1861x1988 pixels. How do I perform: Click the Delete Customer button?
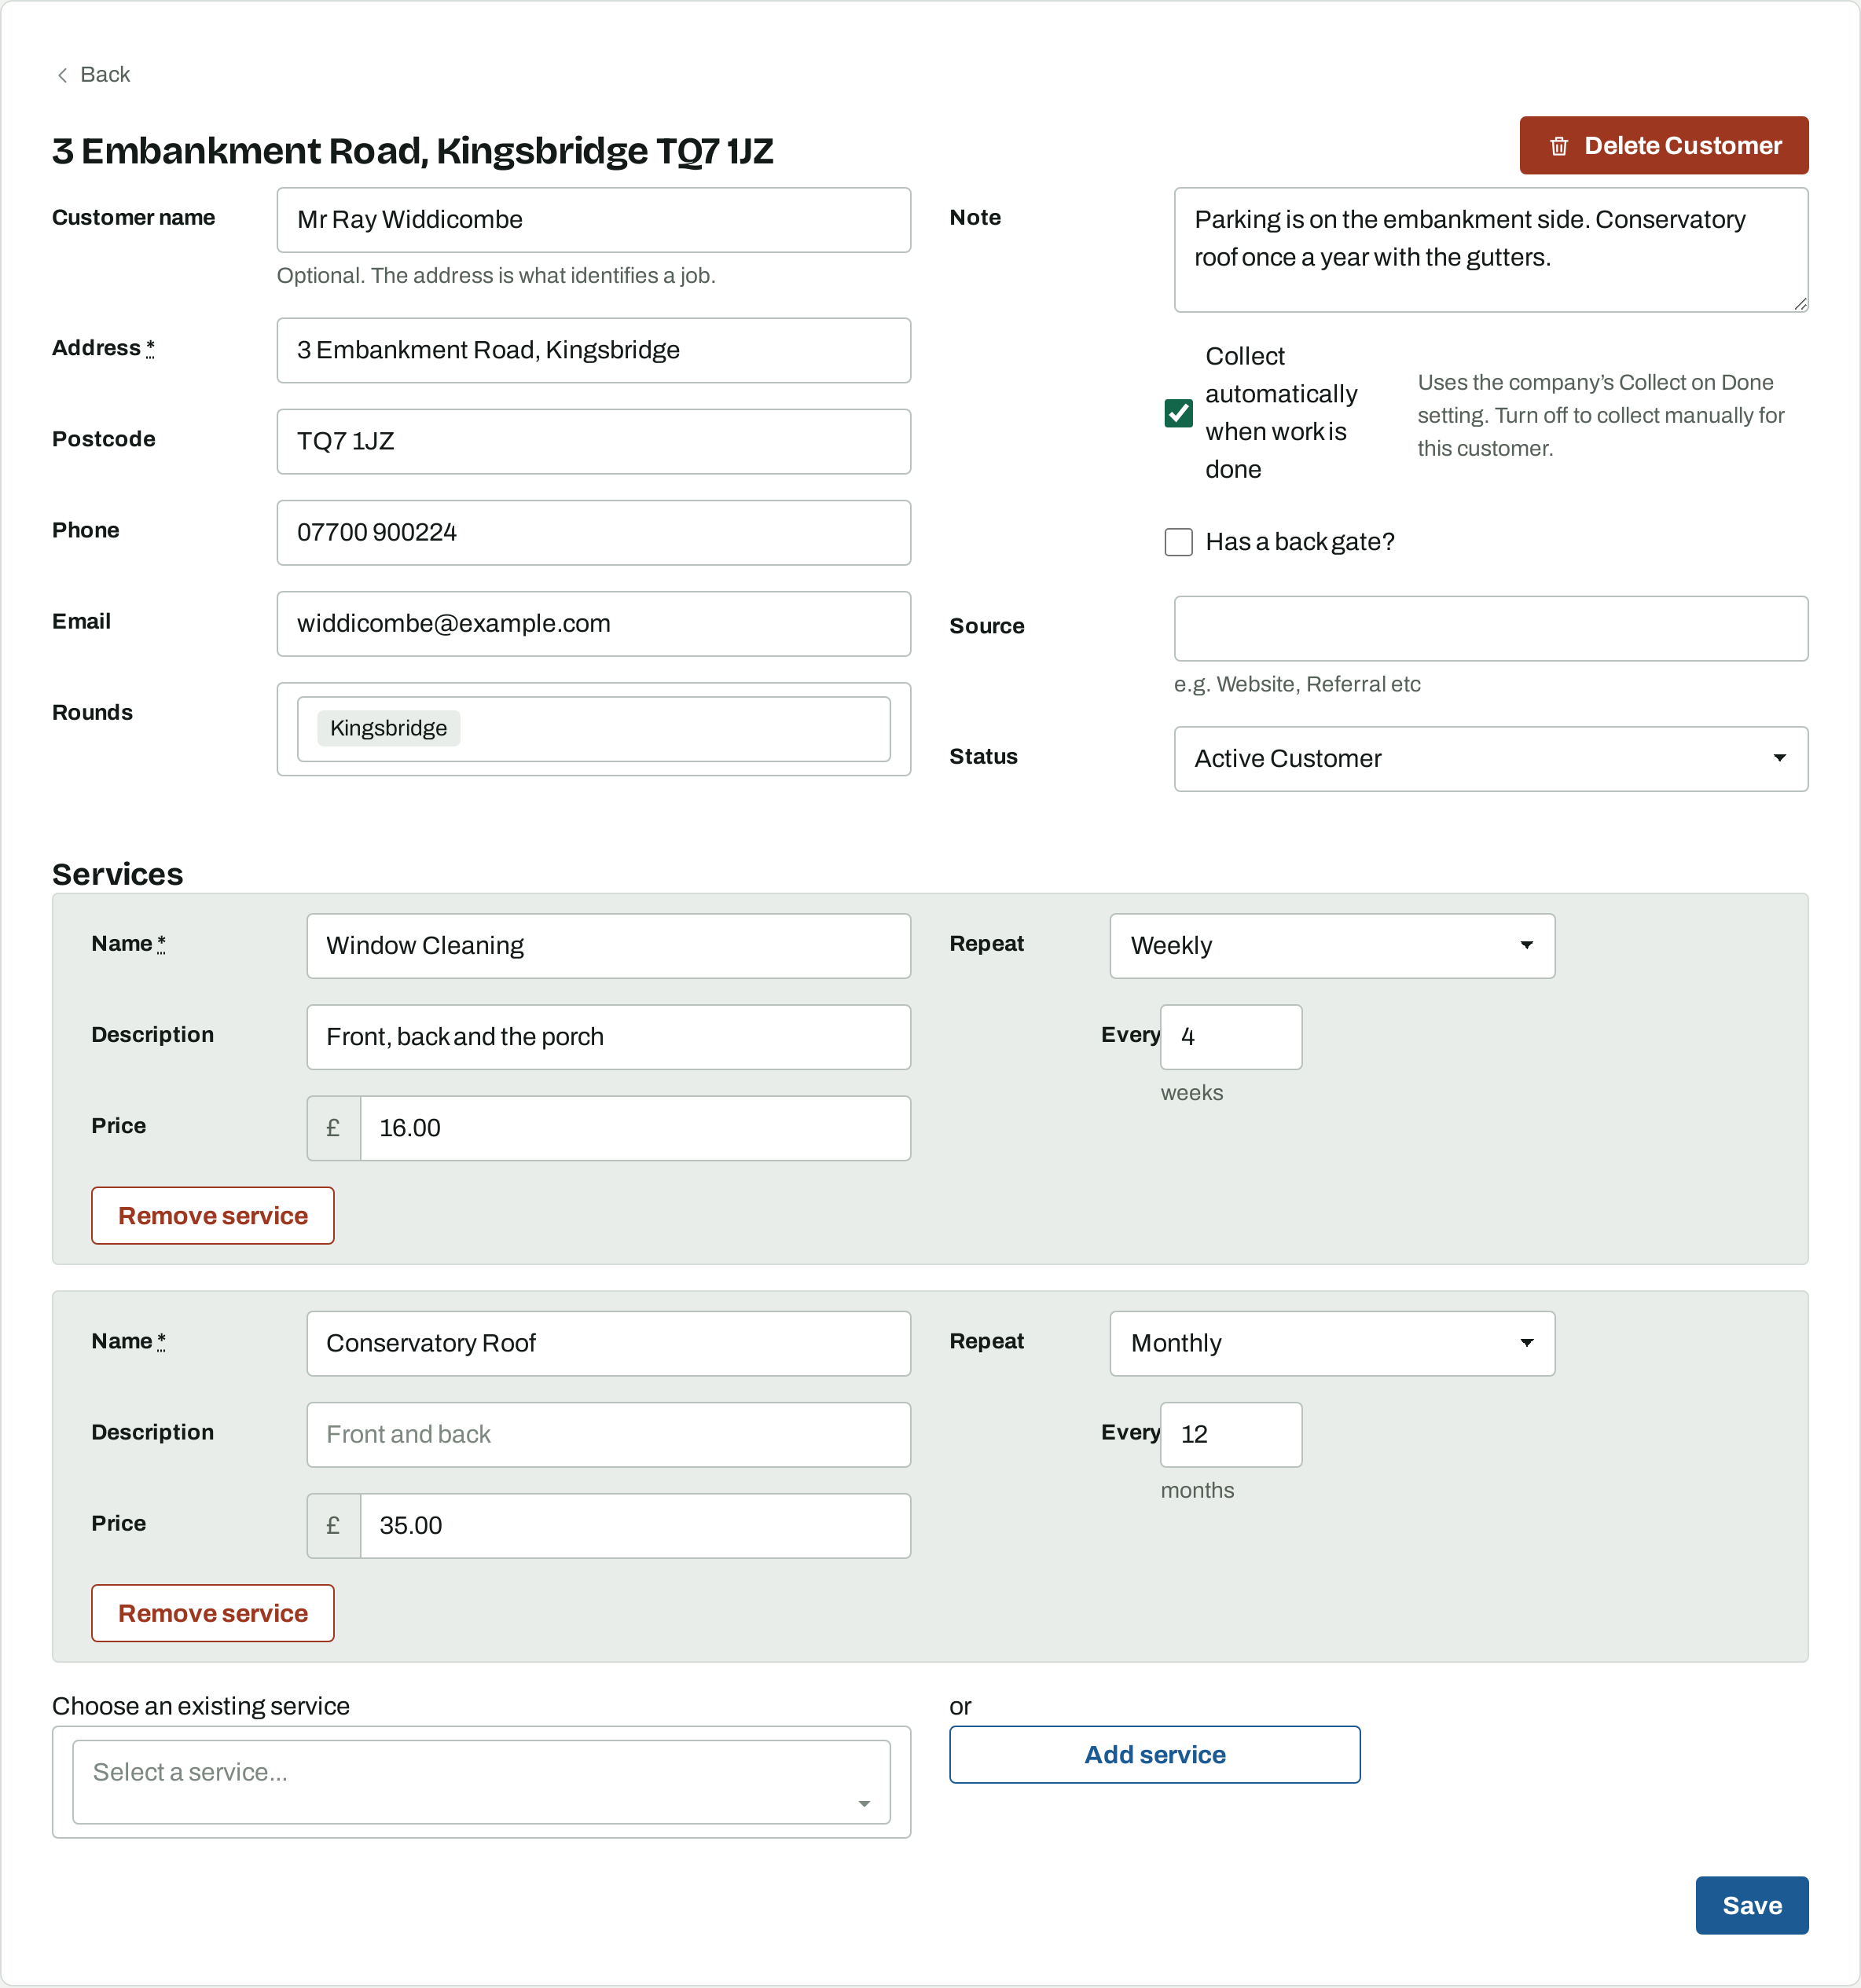coord(1663,145)
